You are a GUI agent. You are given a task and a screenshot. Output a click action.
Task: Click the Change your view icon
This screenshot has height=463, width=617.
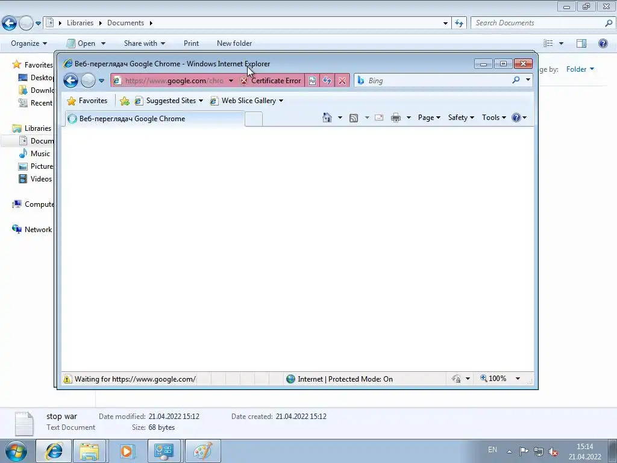(548, 43)
